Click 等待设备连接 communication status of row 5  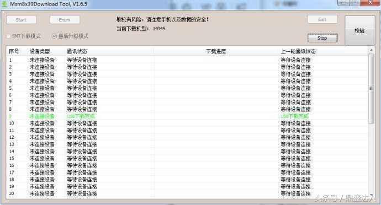82,88
